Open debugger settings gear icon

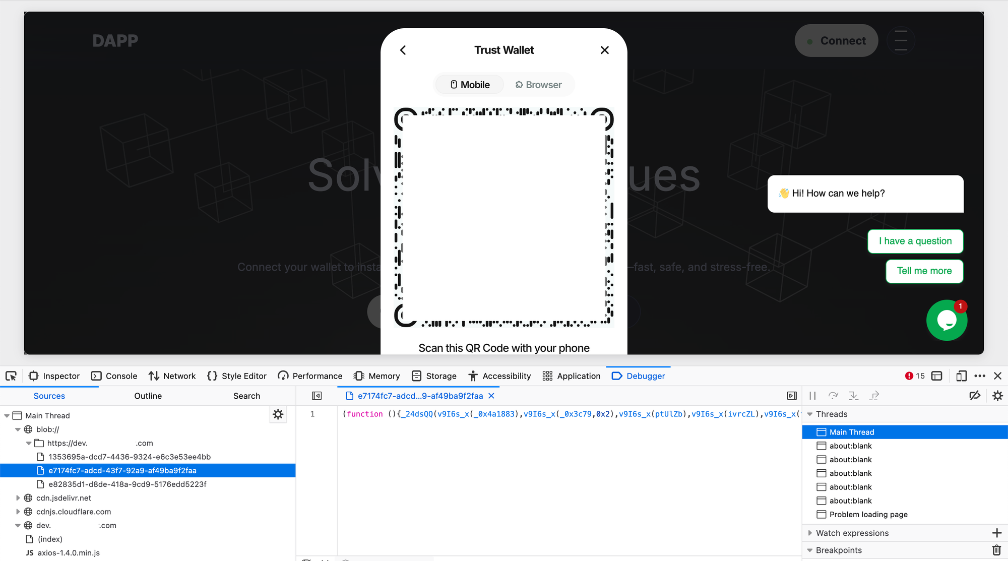pos(997,396)
